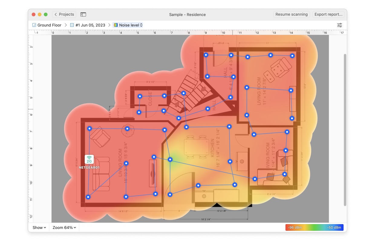Select the #1 Jun 05, 2023 snapshot breadcrumb
Screen dimensions: 375x241
tap(88, 25)
